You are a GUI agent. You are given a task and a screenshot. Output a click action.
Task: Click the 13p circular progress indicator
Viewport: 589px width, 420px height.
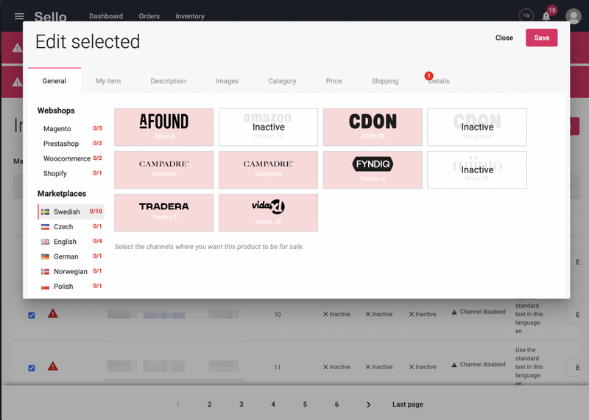point(526,15)
